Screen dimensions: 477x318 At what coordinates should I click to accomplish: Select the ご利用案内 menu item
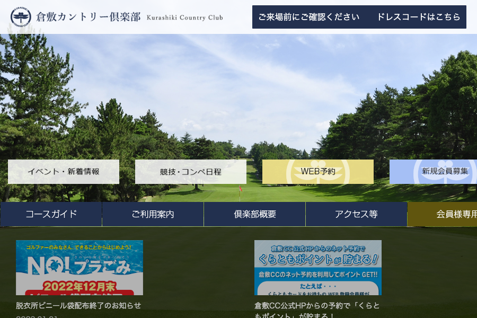(153, 214)
